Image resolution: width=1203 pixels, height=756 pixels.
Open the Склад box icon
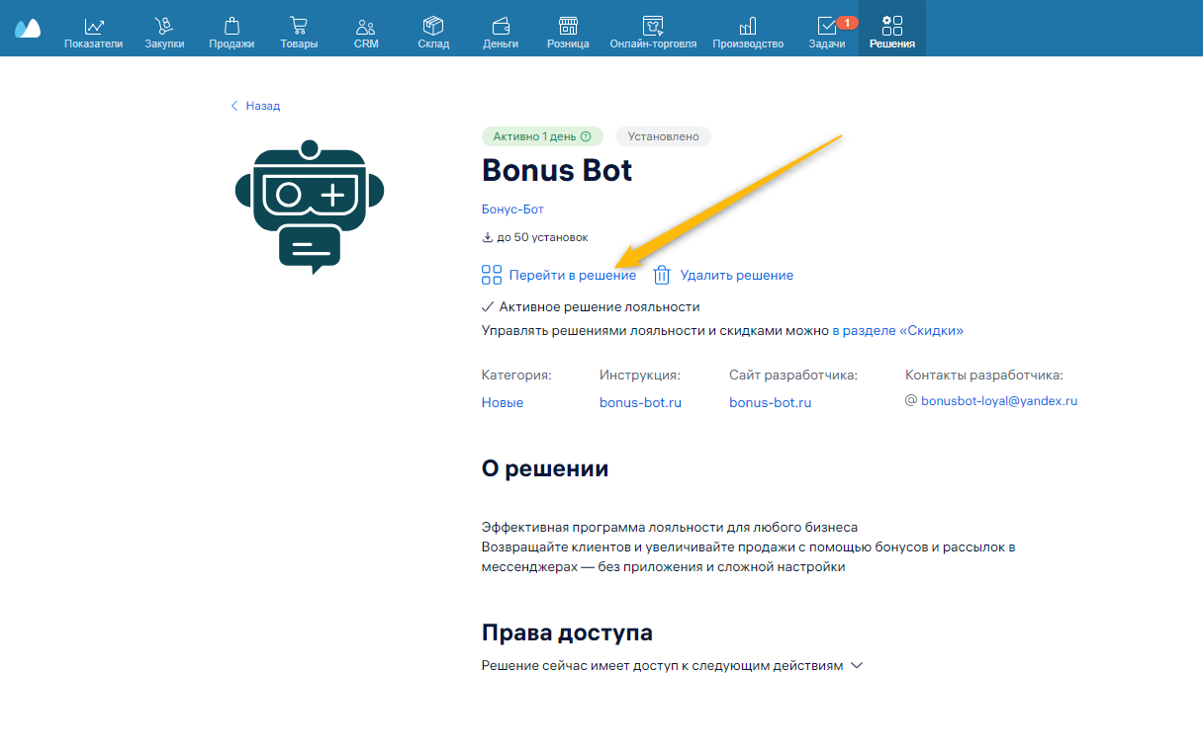(433, 26)
